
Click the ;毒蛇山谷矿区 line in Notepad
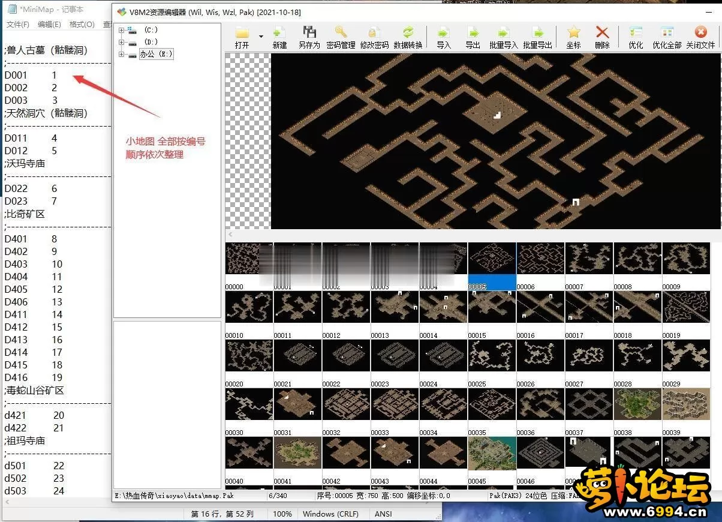pyautogui.click(x=34, y=390)
